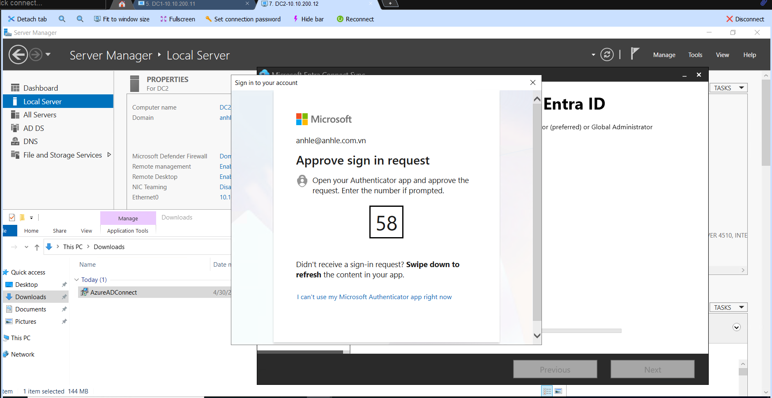The image size is (772, 398).
Task: Click the Properties checkmark quick access icon
Action: coord(12,217)
